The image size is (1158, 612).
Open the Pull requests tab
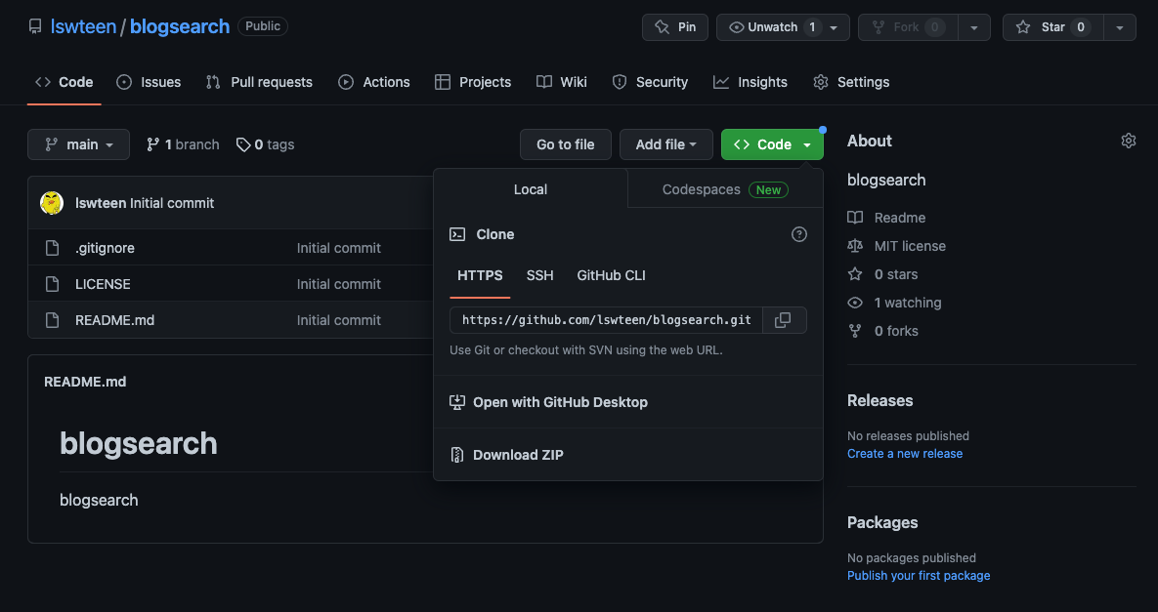pyautogui.click(x=259, y=82)
